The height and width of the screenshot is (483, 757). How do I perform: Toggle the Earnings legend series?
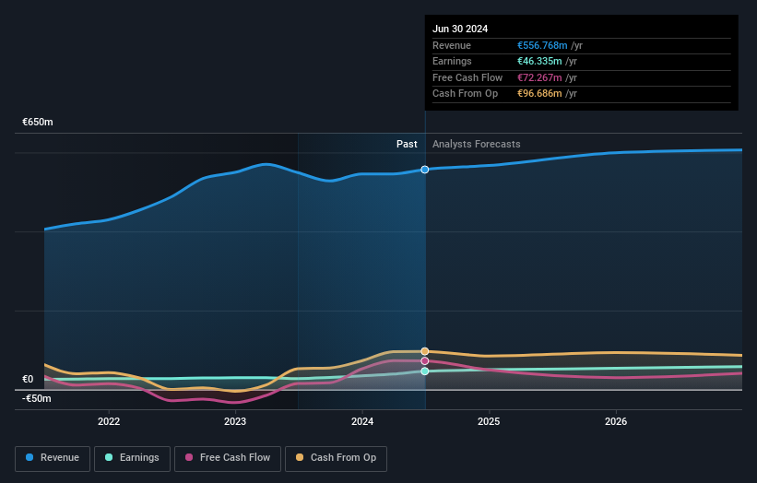click(x=132, y=458)
